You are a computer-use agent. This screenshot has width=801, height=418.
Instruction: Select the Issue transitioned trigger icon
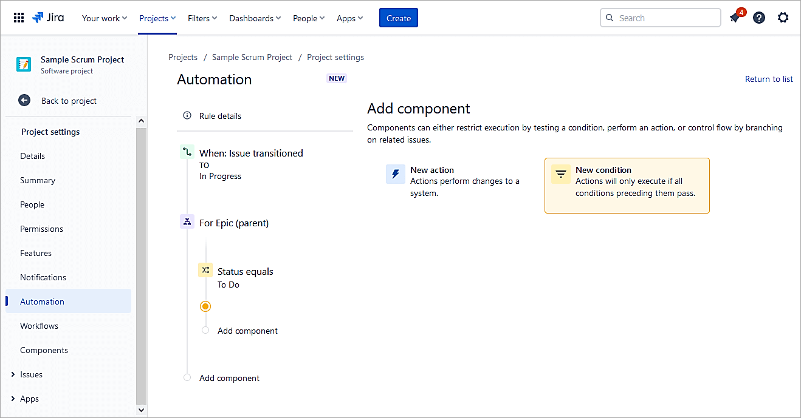click(x=187, y=152)
